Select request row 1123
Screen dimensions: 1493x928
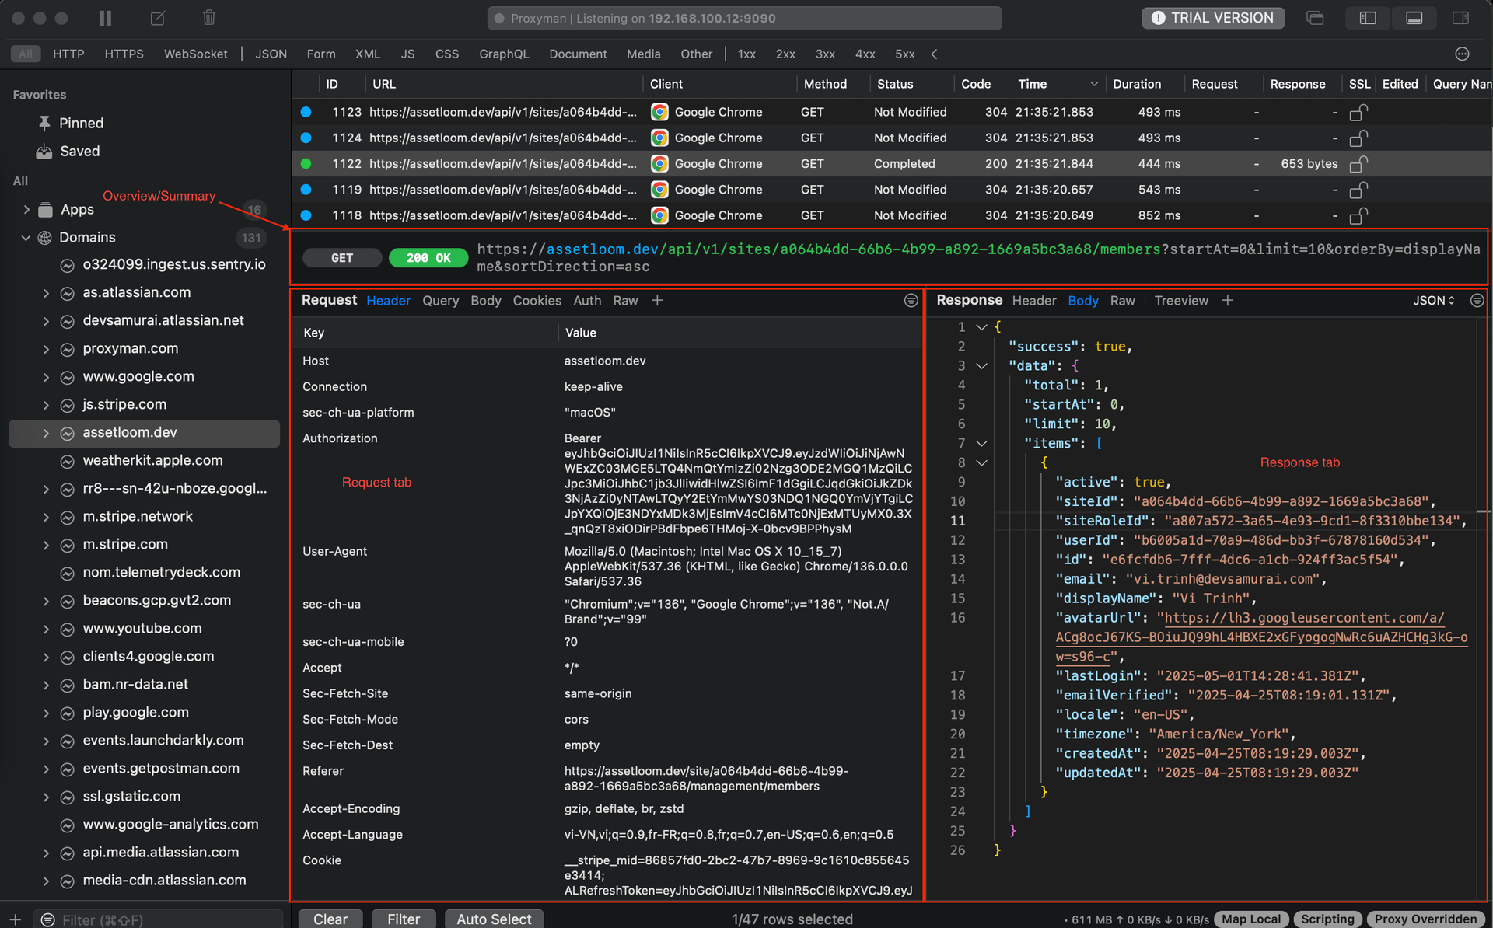pyautogui.click(x=892, y=113)
